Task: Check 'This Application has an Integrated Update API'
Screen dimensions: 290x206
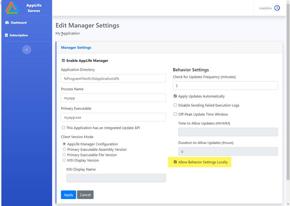Action: pyautogui.click(x=63, y=128)
